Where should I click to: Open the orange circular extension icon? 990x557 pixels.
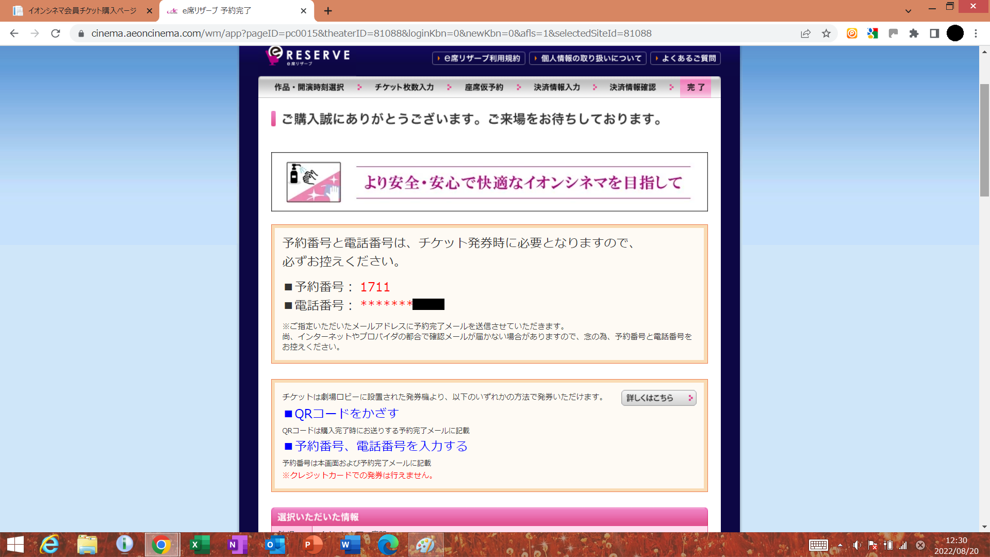(x=852, y=34)
